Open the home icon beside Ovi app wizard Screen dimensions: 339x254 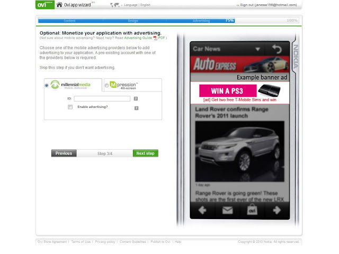(59, 5)
